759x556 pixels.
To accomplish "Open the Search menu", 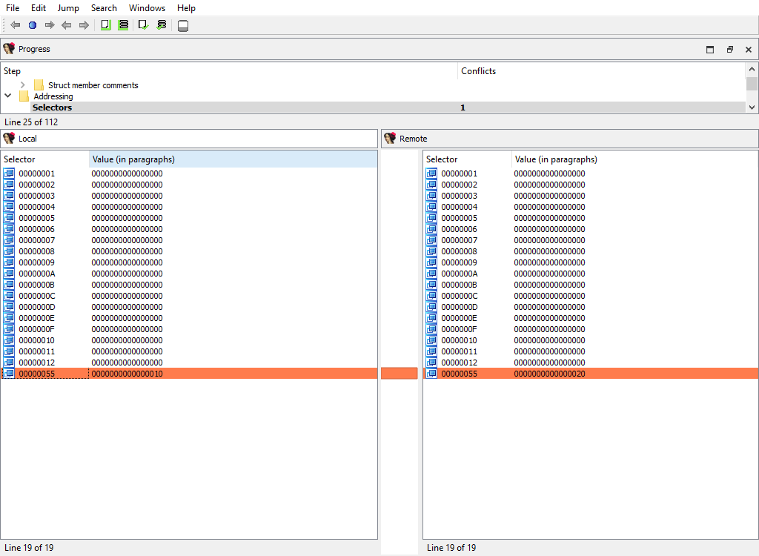I will [x=104, y=8].
